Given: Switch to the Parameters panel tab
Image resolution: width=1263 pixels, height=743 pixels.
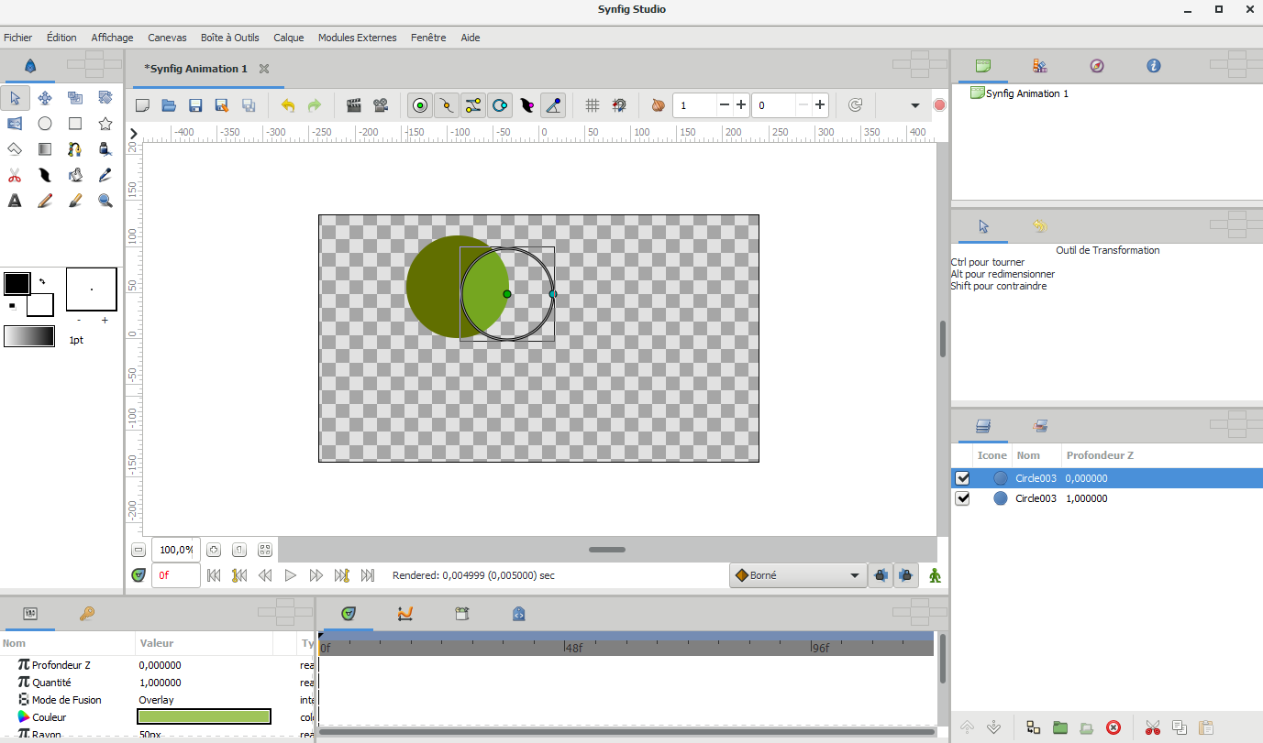Looking at the screenshot, I should (x=30, y=614).
